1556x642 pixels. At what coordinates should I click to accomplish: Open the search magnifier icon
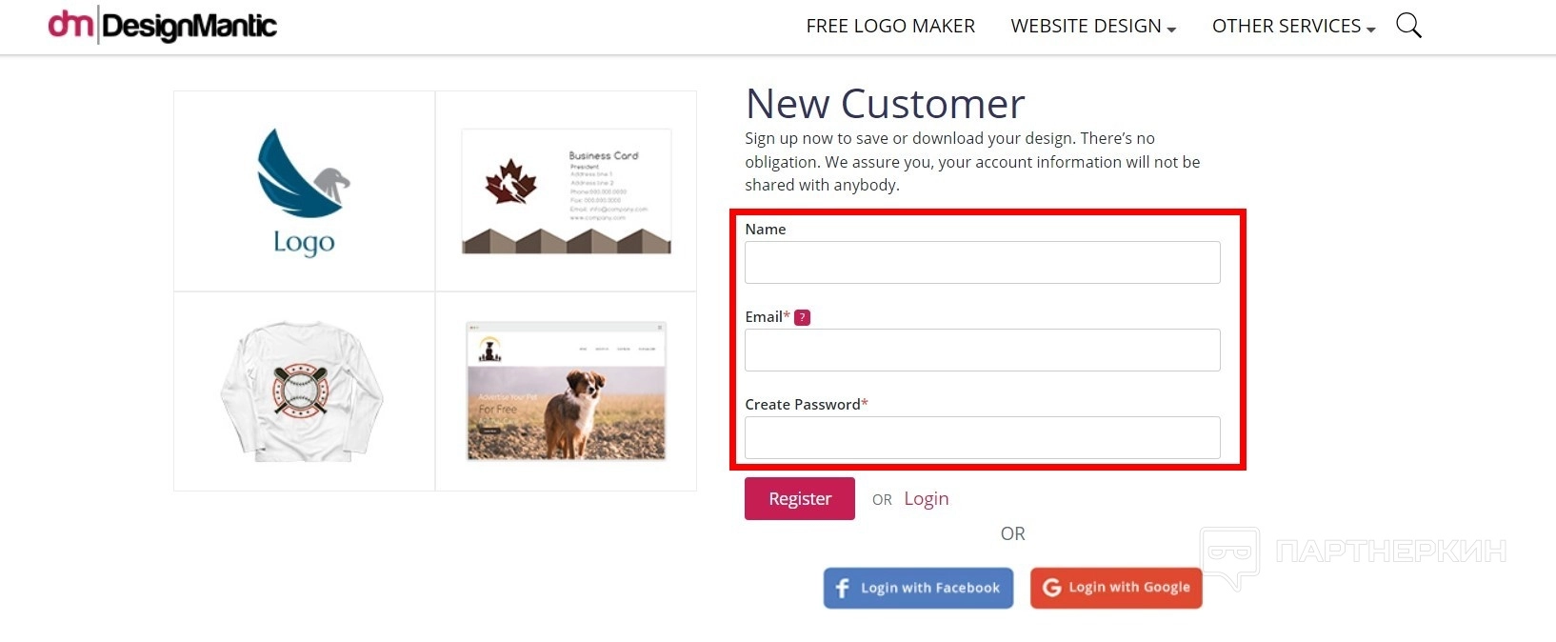point(1408,26)
